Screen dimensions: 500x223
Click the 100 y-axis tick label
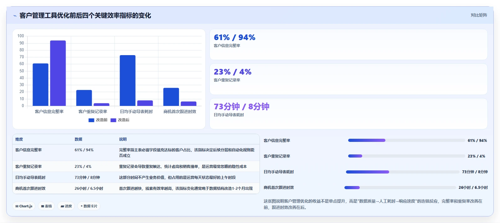point(21,36)
